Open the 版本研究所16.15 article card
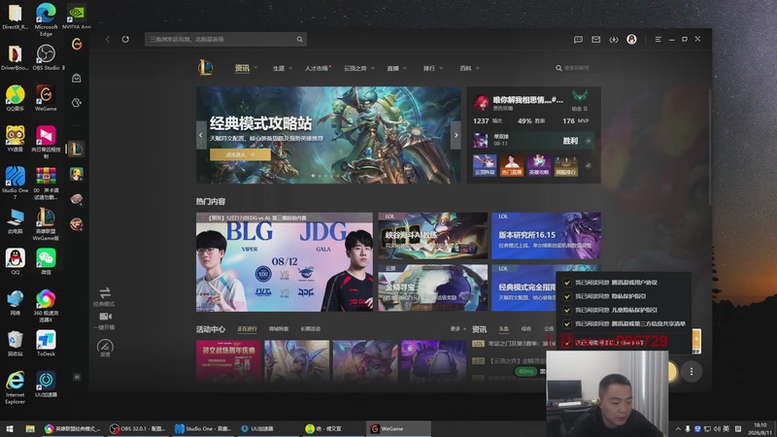The height and width of the screenshot is (437, 777). (x=546, y=236)
